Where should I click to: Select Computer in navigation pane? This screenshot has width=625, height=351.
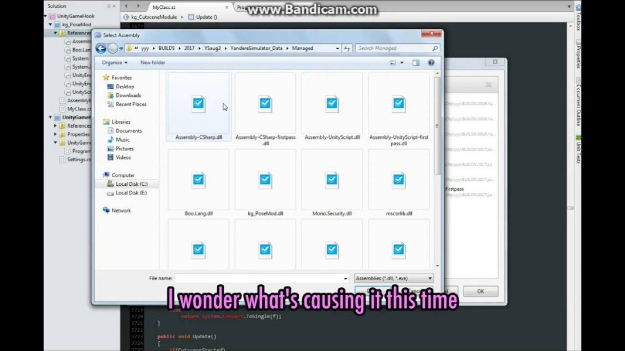[123, 175]
